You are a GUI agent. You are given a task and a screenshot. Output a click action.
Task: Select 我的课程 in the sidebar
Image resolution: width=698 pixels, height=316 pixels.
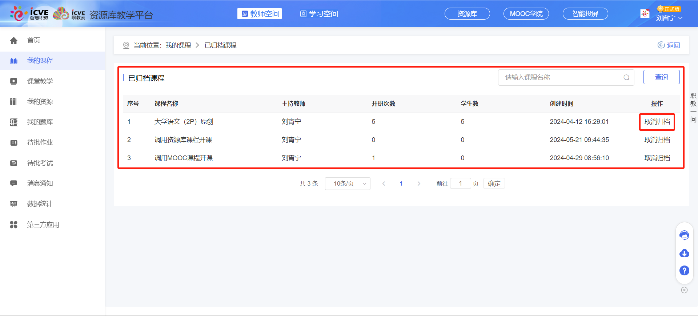tap(40, 61)
